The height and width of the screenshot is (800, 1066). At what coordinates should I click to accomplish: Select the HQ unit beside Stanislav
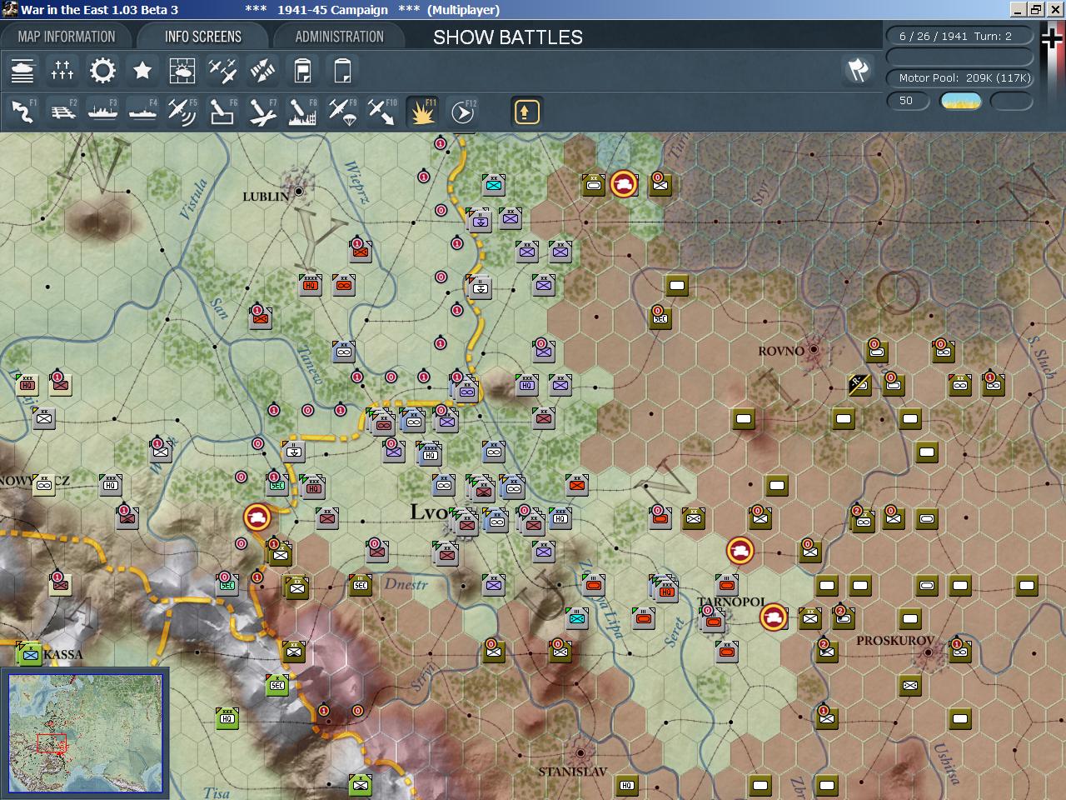[627, 785]
